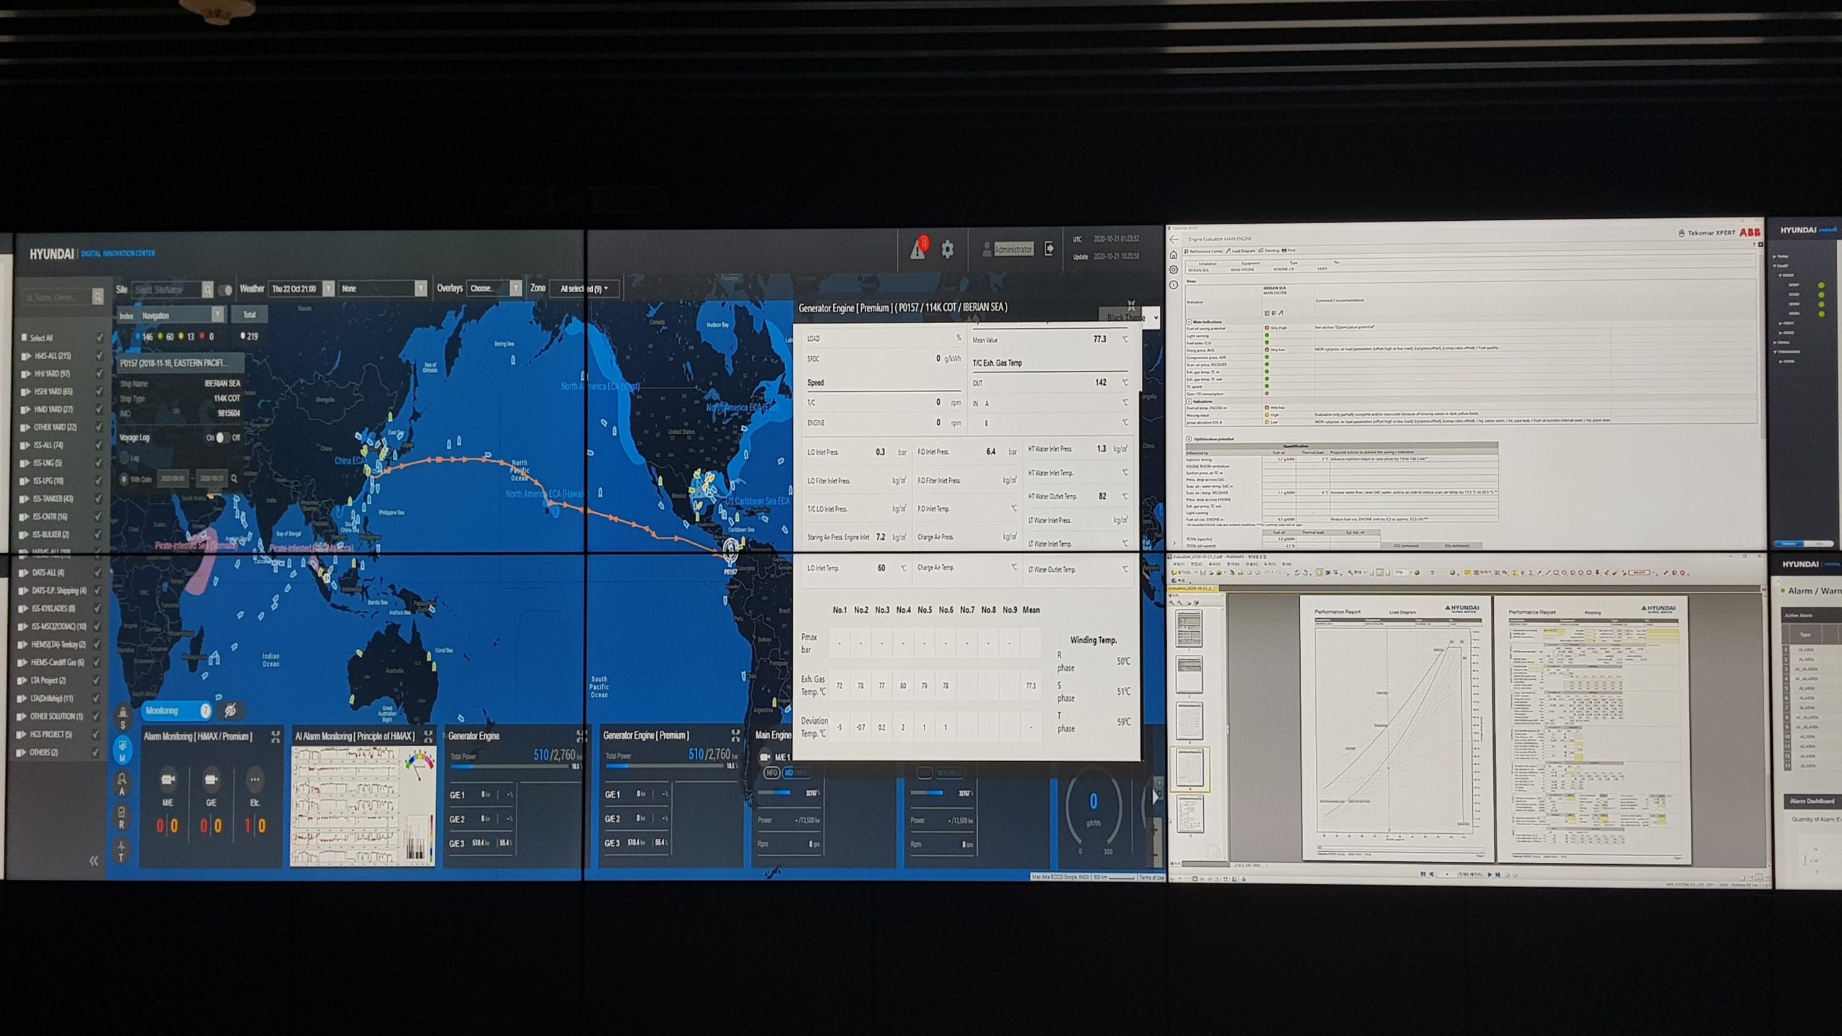Click the Site name search field
Image resolution: width=1842 pixels, height=1036 pixels.
click(167, 289)
